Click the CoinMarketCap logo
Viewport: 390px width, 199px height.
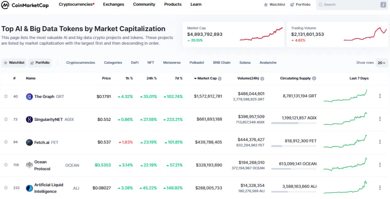tap(25, 5)
